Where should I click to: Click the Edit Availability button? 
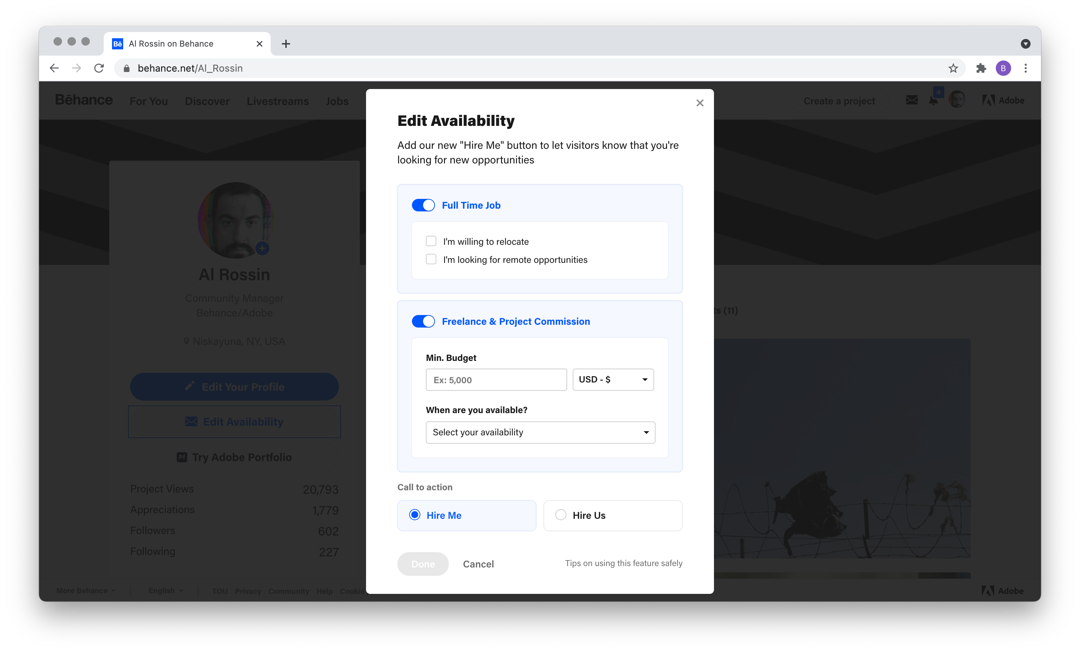pyautogui.click(x=234, y=421)
